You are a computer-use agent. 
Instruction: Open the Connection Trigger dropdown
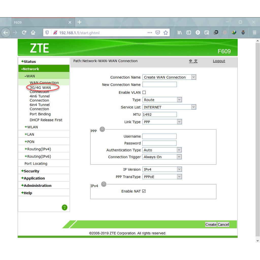[x=162, y=157]
